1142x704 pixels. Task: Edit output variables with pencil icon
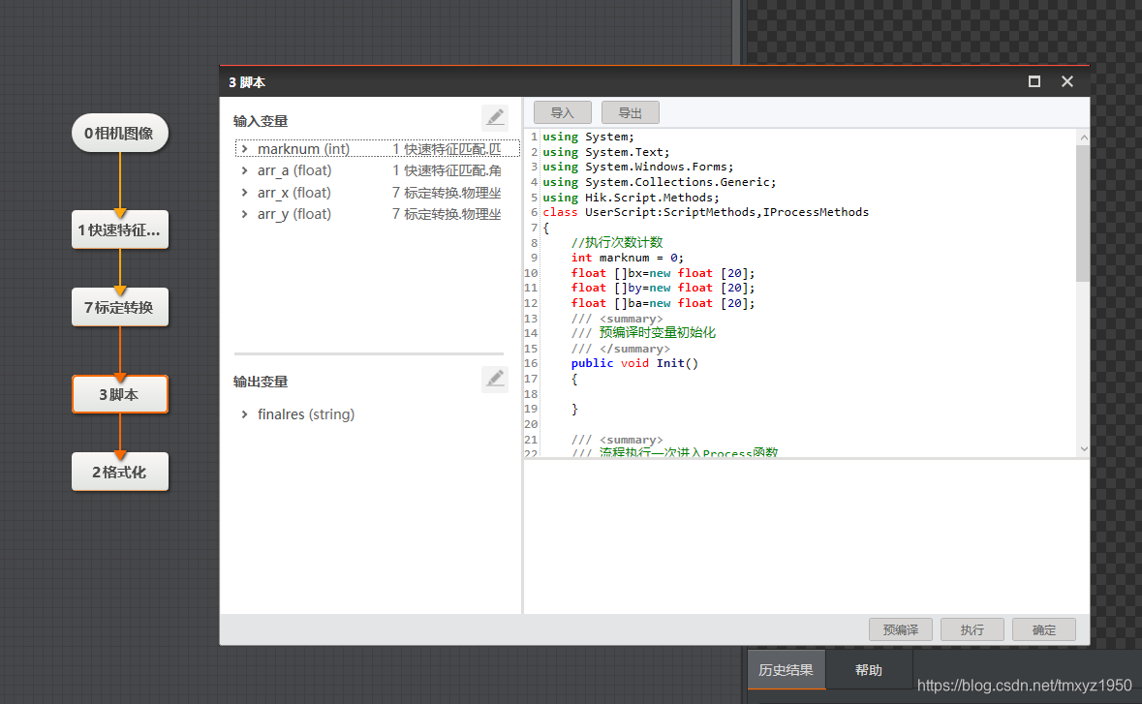[495, 379]
